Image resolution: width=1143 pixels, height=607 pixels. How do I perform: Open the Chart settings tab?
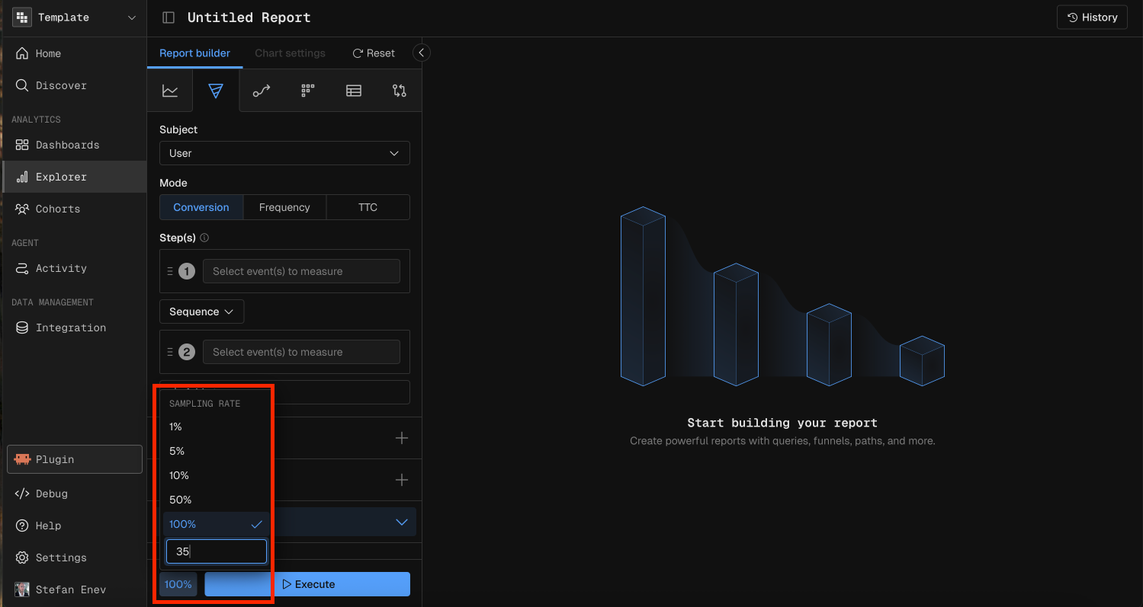coord(290,53)
